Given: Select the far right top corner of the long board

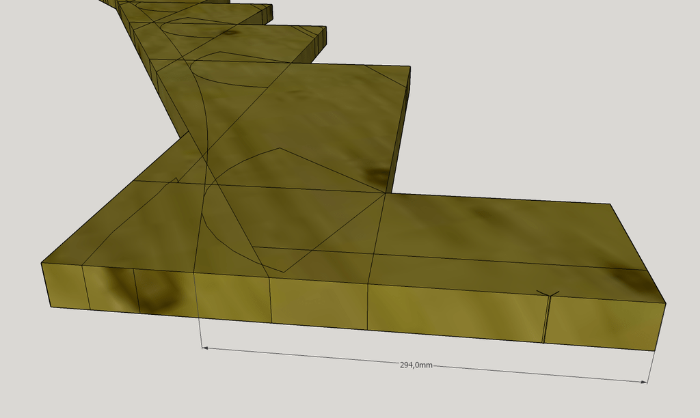Looking at the screenshot, I should tap(610, 204).
